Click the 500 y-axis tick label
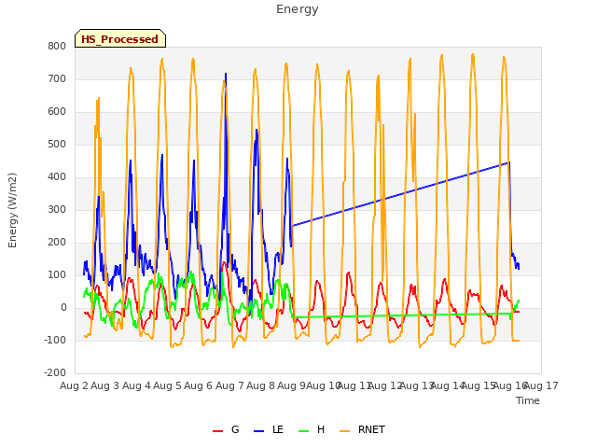The height and width of the screenshot is (448, 597). pyautogui.click(x=57, y=145)
